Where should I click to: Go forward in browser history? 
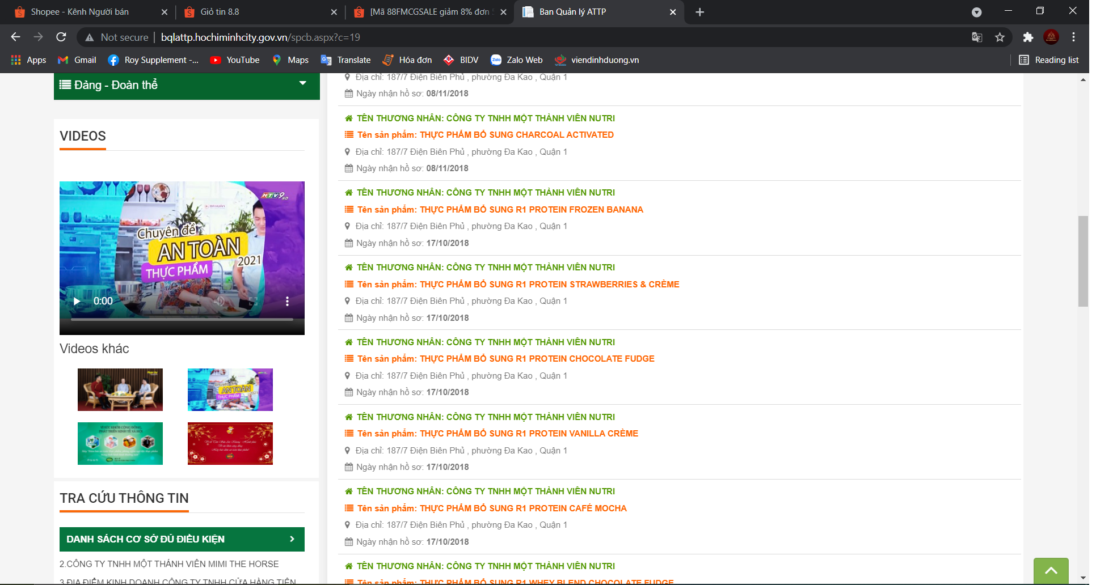click(x=38, y=37)
